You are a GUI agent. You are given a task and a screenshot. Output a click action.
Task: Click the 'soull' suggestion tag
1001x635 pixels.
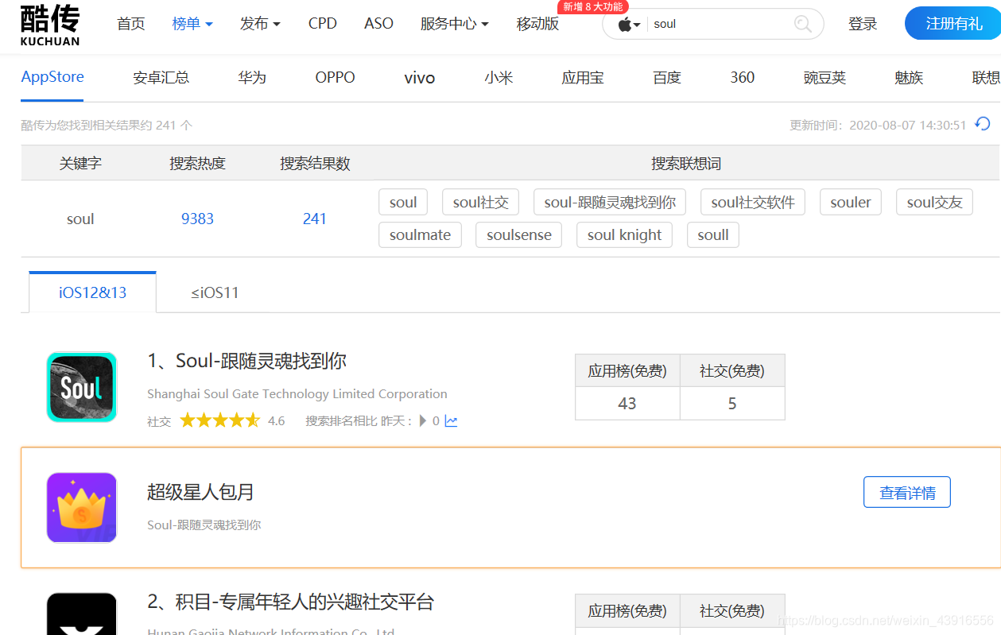point(713,234)
